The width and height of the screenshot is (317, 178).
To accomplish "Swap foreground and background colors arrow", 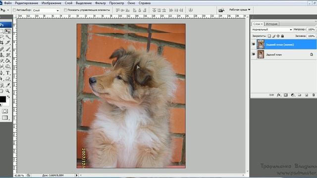I will 8,97.
